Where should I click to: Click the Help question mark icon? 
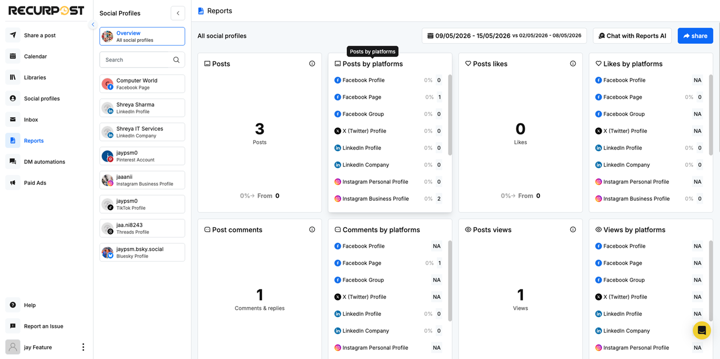coord(13,305)
